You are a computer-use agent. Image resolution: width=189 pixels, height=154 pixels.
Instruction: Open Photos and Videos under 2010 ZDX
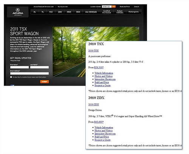click(x=104, y=131)
